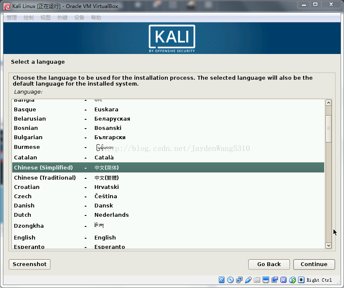Image resolution: width=344 pixels, height=288 pixels.
Task: Select Chinese (Simplified) language row
Action: pyautogui.click(x=168, y=167)
